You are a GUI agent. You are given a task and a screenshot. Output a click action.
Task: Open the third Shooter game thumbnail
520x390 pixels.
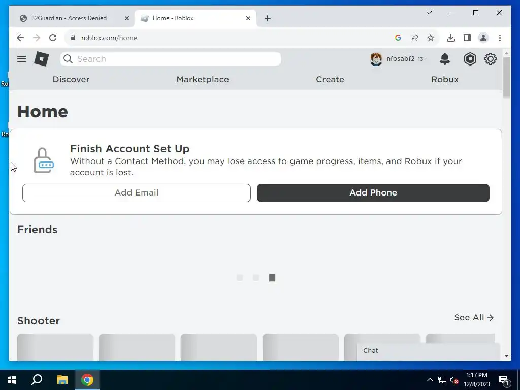tap(218, 347)
